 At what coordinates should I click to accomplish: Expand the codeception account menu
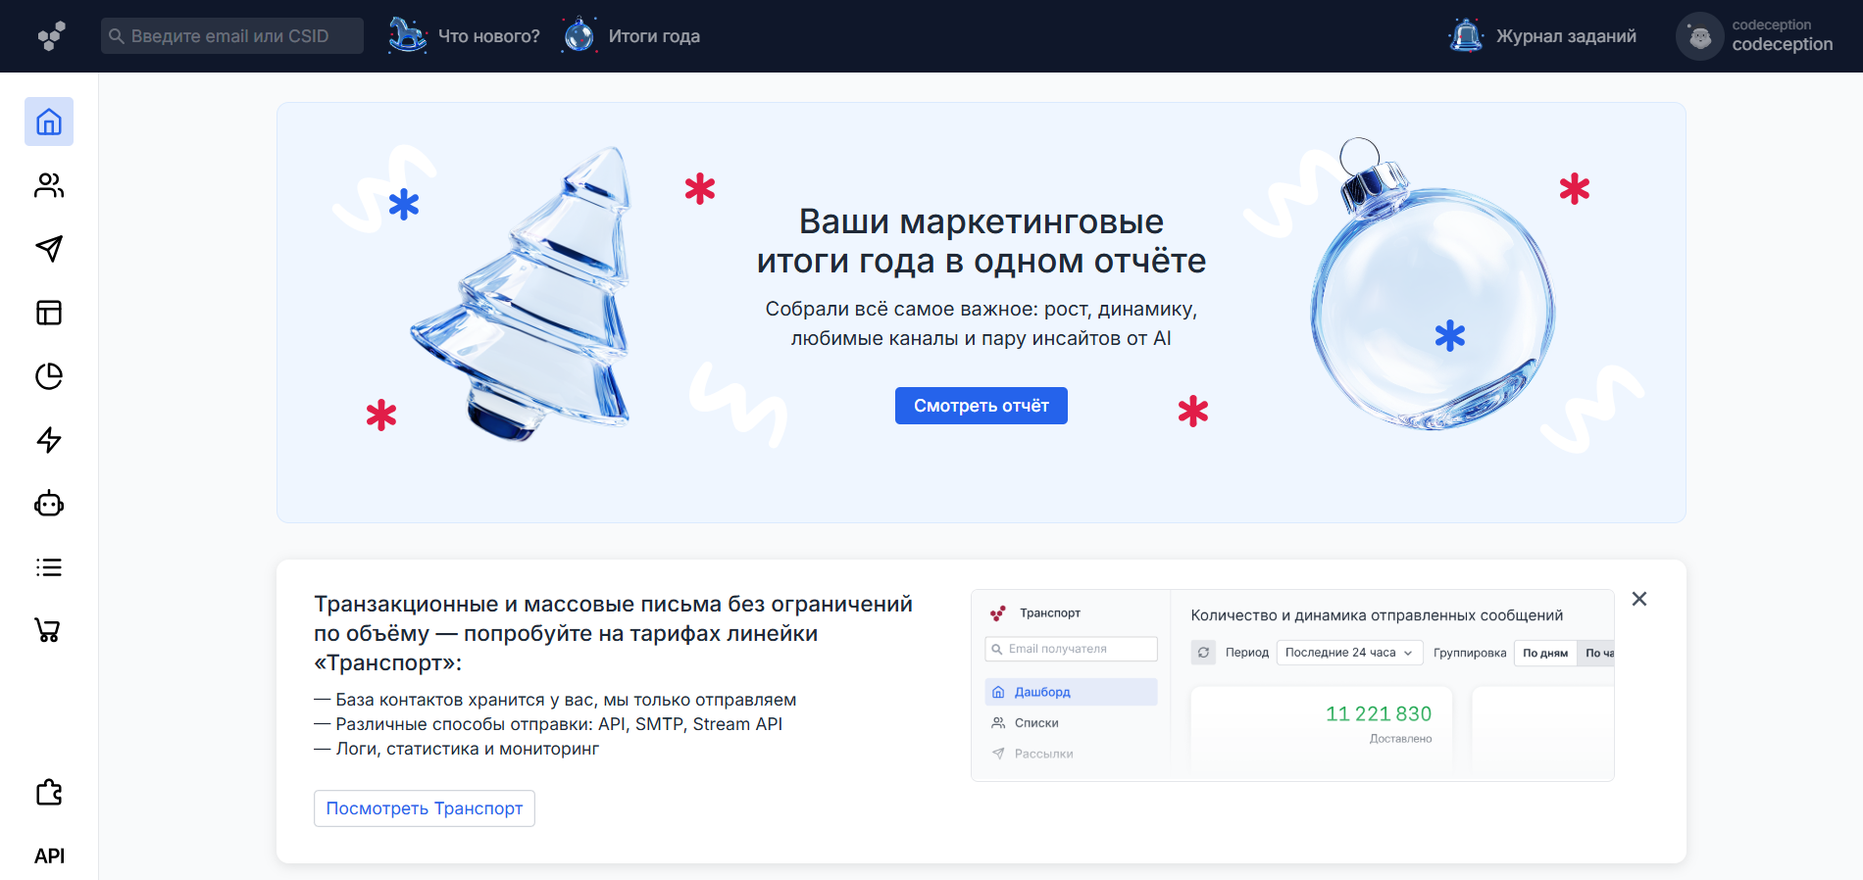1756,36
